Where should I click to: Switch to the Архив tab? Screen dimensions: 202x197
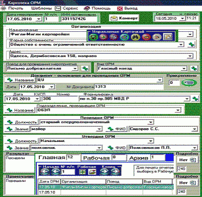click(138, 158)
